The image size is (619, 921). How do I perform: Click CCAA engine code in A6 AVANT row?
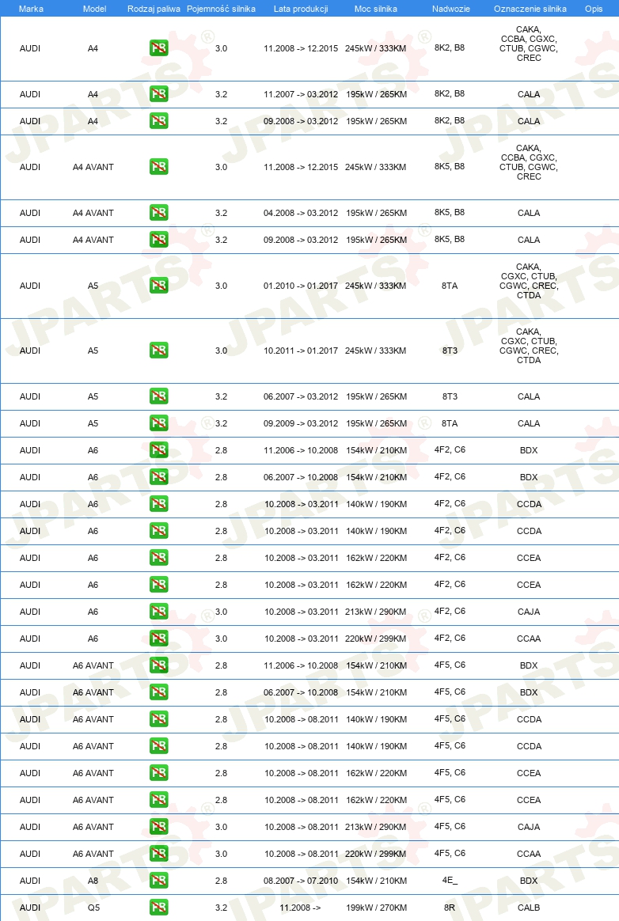529,854
